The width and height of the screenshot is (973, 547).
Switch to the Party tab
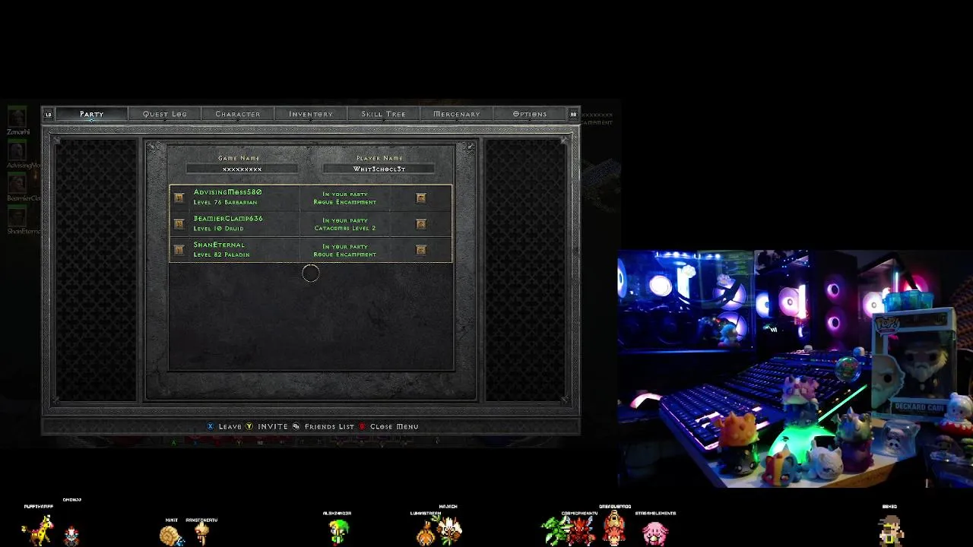[x=92, y=114]
